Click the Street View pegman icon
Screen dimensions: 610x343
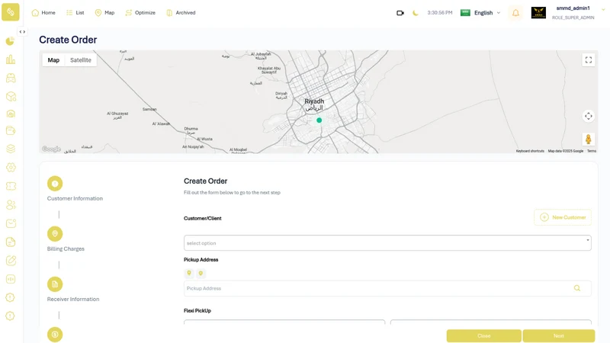click(x=588, y=139)
